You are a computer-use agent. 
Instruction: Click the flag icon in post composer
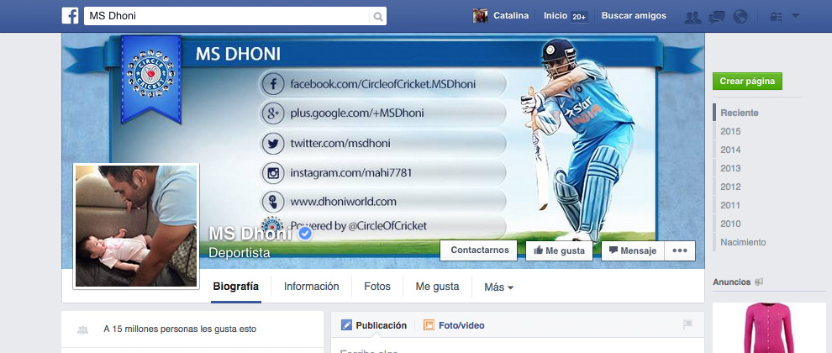[x=688, y=324]
